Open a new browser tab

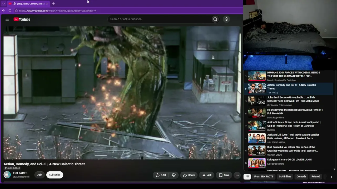(53, 4)
